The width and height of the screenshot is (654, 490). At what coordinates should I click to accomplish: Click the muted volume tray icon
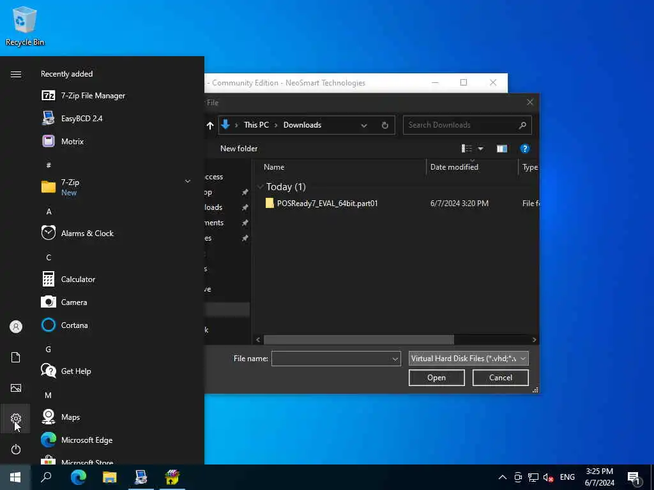pyautogui.click(x=548, y=477)
